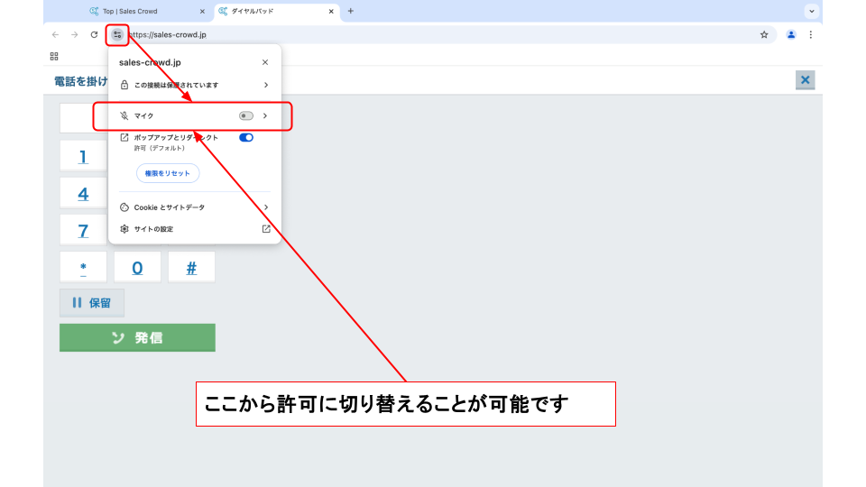Screen dimensions: 866x487
Task: Open the apps grid icon in bookmarks bar
Action: click(x=54, y=56)
